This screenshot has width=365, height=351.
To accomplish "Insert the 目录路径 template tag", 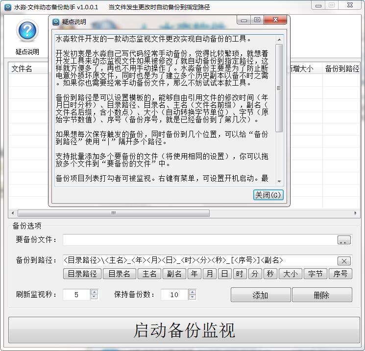I will coord(82,274).
